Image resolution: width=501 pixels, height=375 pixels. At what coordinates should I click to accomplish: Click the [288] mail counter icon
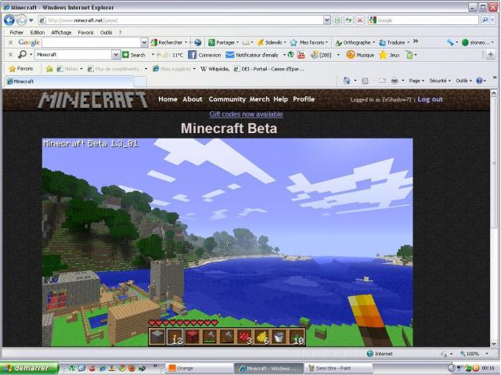[x=321, y=55]
